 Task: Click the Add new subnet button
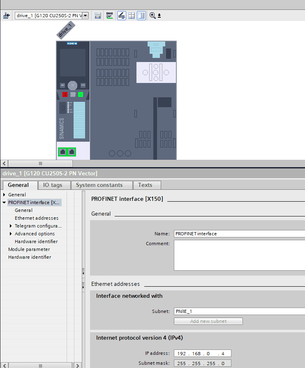[208, 321]
